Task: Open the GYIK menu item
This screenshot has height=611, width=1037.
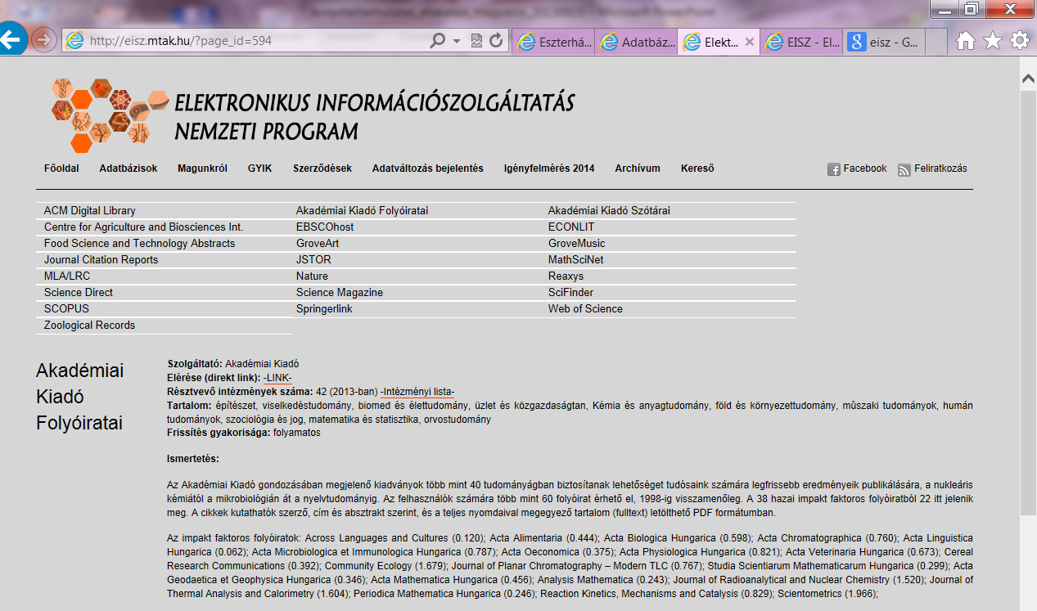Action: (260, 168)
